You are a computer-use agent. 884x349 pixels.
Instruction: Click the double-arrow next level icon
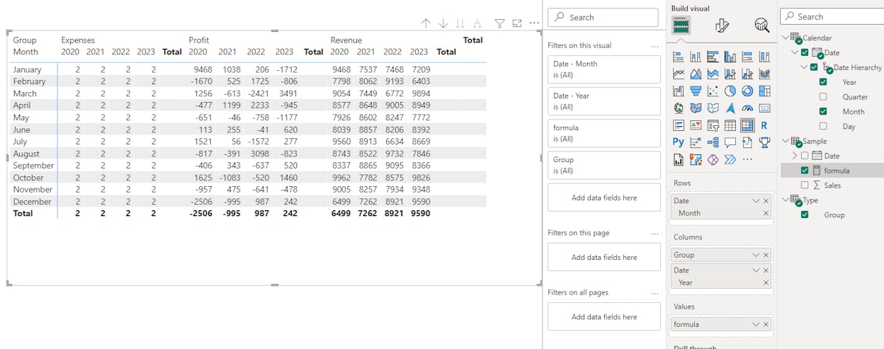pyautogui.click(x=460, y=23)
